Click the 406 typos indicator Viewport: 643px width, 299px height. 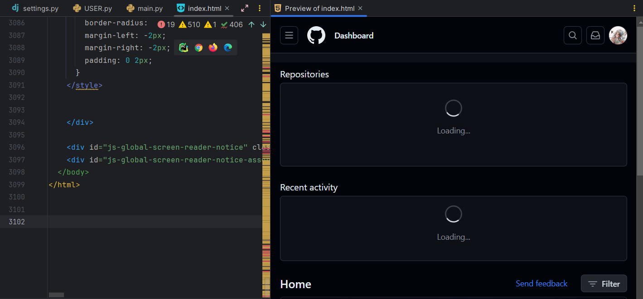click(x=232, y=24)
